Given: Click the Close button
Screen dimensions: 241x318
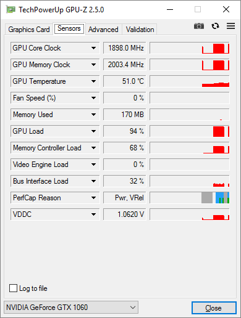Looking at the screenshot, I should (x=214, y=308).
